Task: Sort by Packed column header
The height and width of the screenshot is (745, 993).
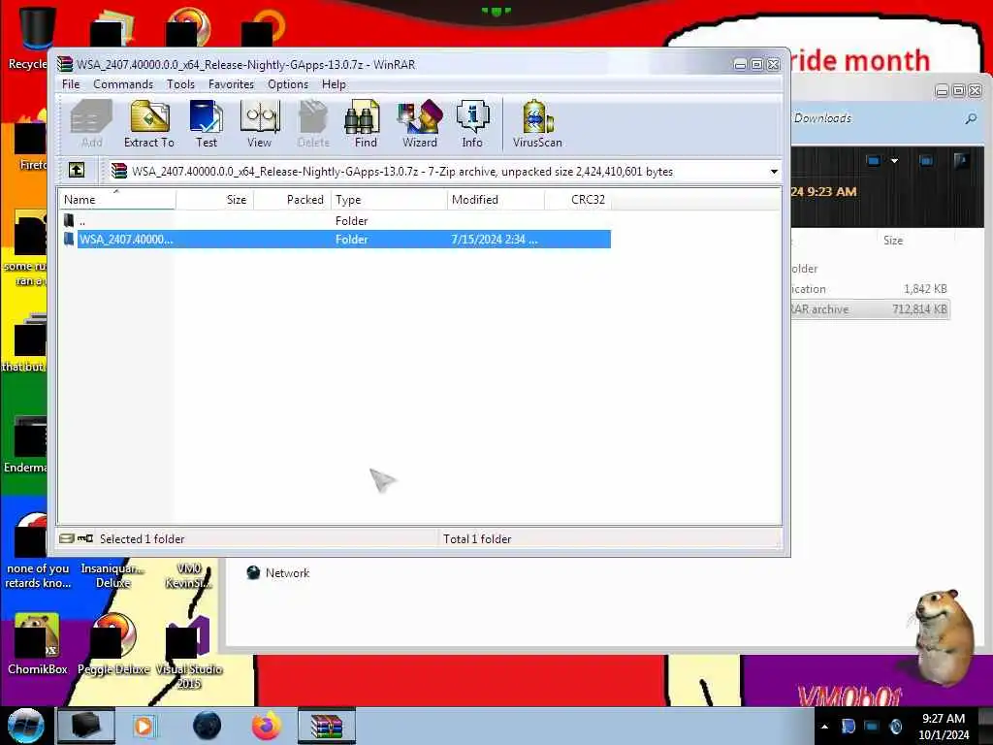Action: [292, 200]
